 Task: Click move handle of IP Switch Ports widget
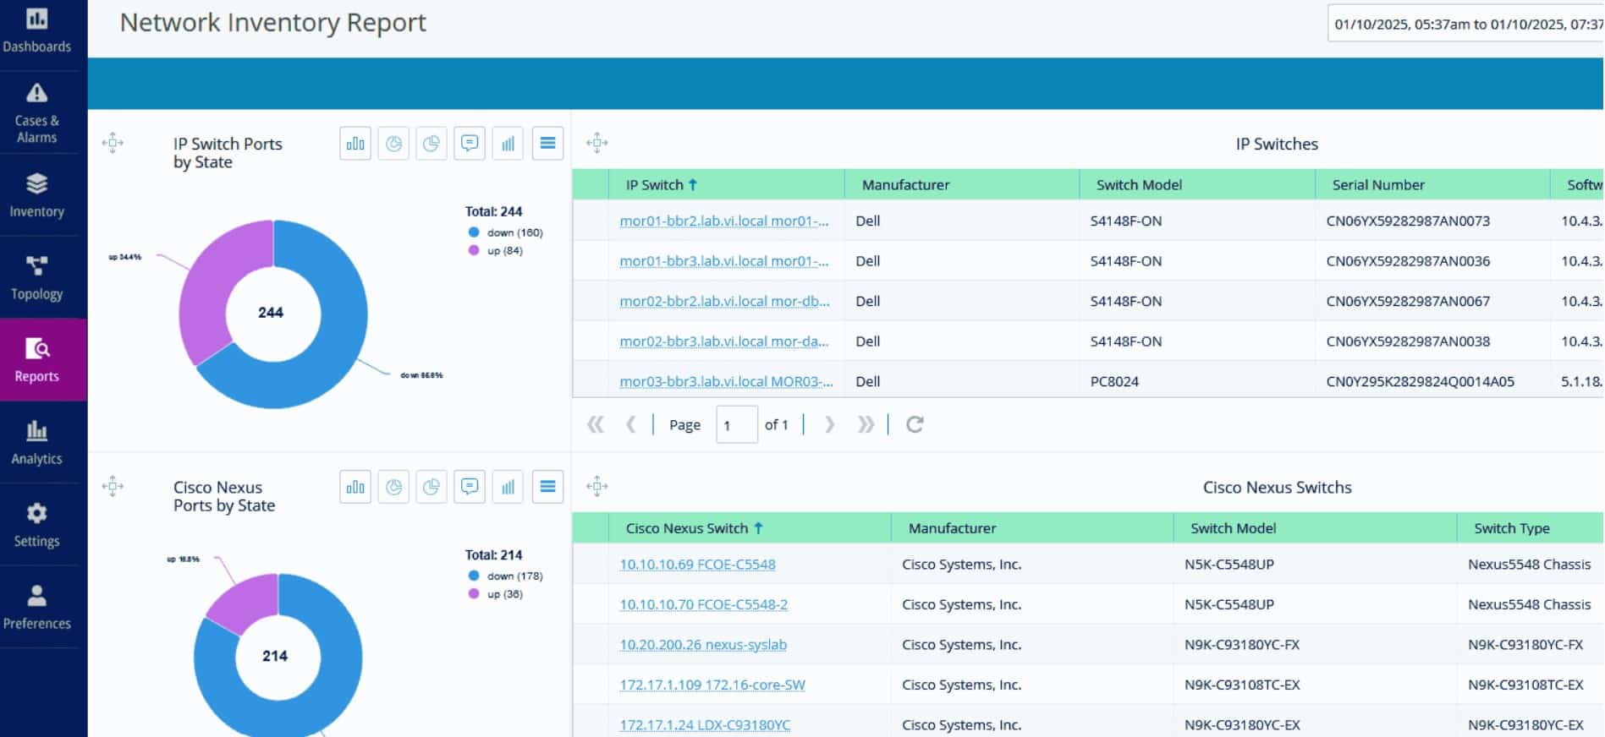113,143
